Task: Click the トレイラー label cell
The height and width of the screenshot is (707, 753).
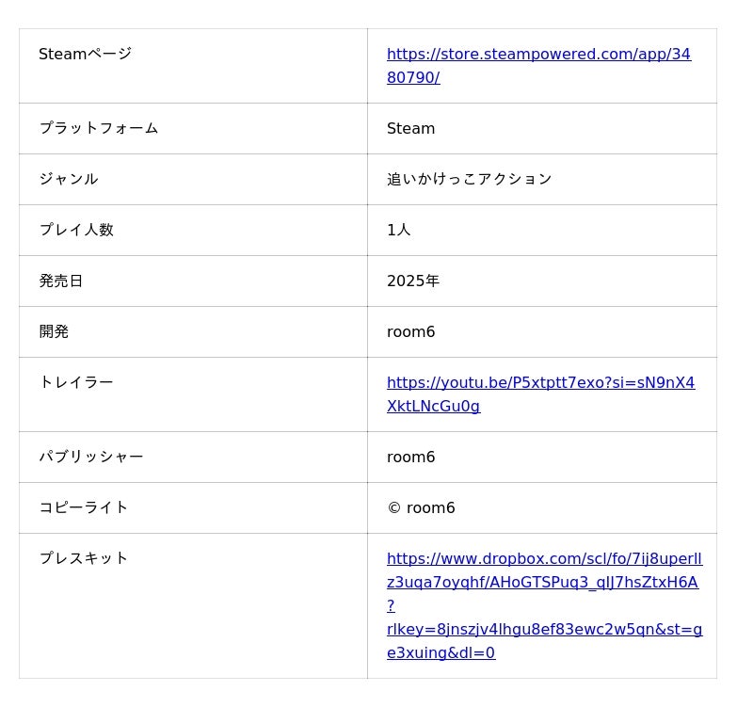Action: click(x=76, y=382)
